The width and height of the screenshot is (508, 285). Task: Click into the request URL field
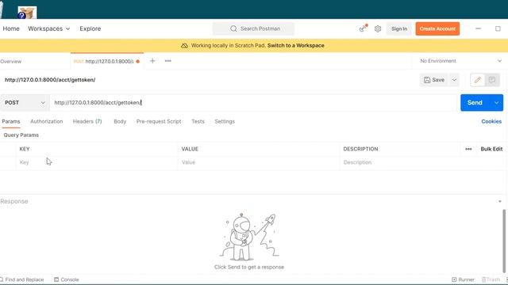tap(253, 103)
